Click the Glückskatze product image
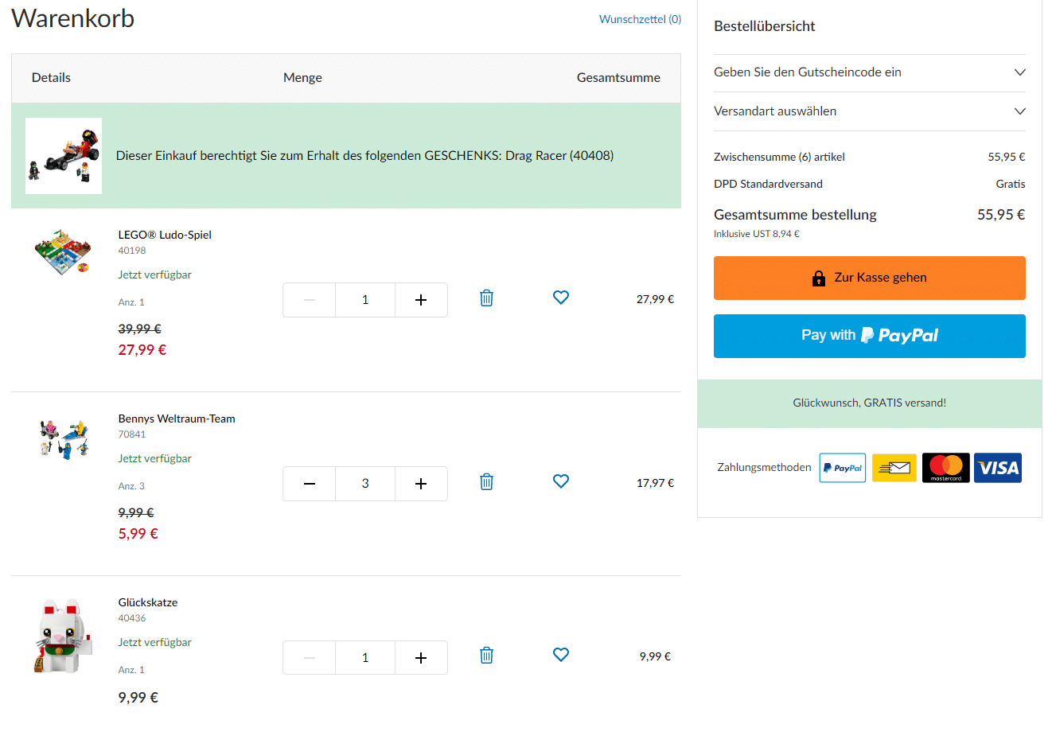This screenshot has height=732, width=1052. pos(63,637)
